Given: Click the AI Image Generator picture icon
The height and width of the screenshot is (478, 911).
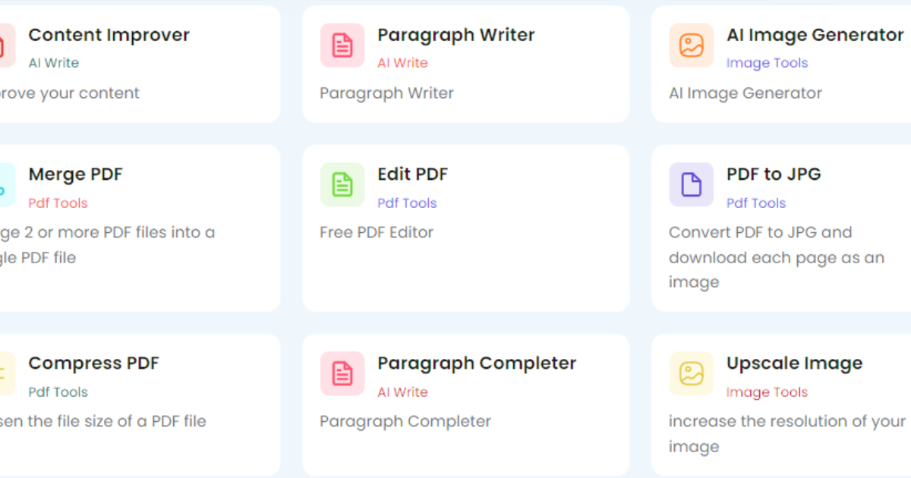Looking at the screenshot, I should coord(691,46).
